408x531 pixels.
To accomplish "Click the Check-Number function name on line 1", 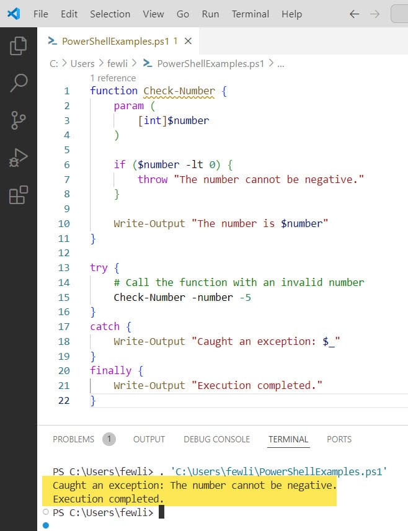I will [179, 91].
